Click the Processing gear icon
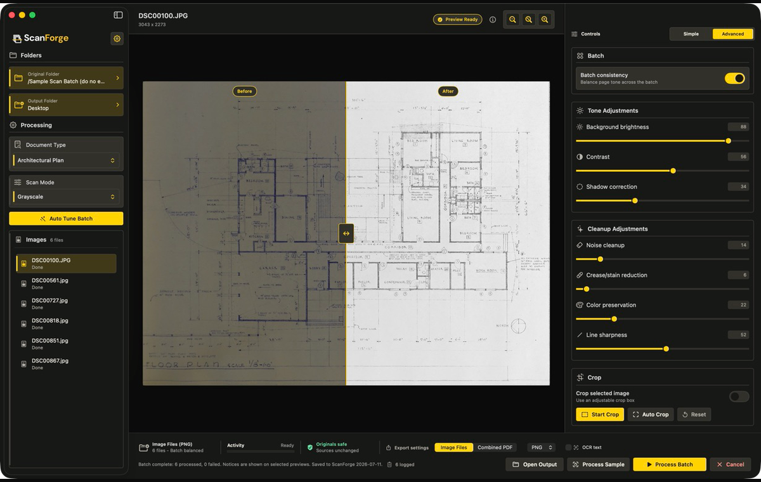The image size is (761, 482). click(x=13, y=125)
